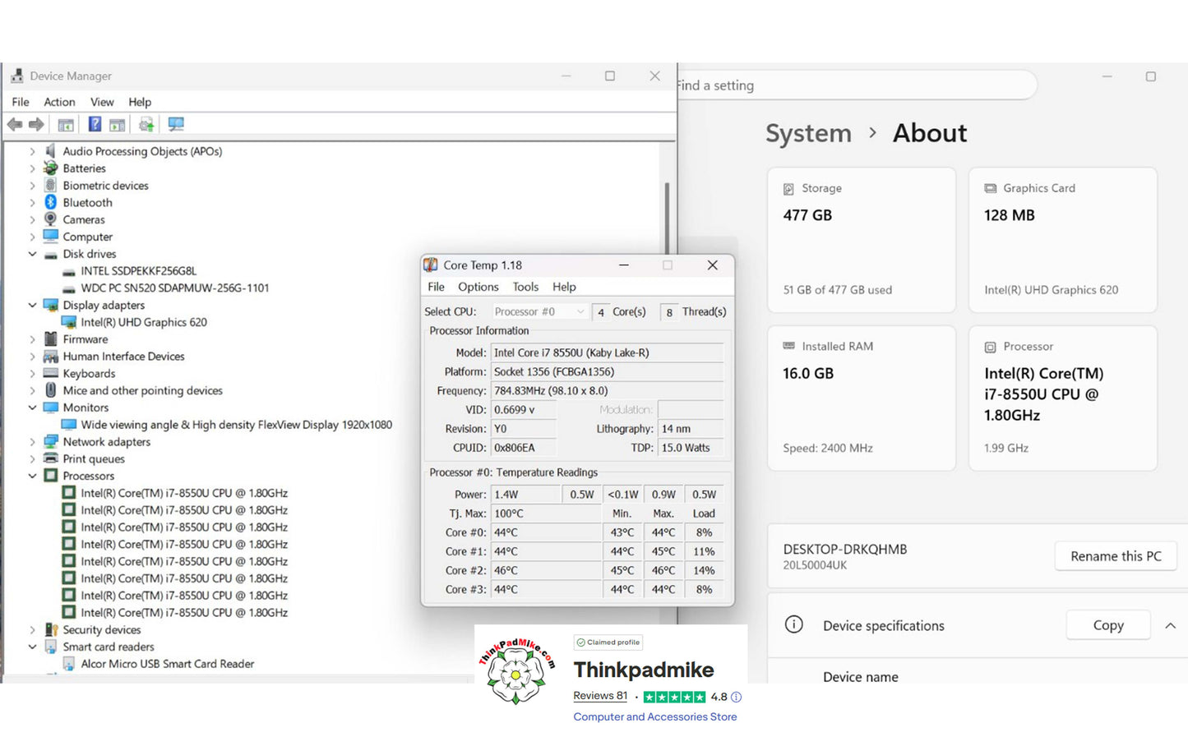1188x746 pixels.
Task: Toggle the Show/Hide Console Tree toolbar icon
Action: tap(66, 124)
